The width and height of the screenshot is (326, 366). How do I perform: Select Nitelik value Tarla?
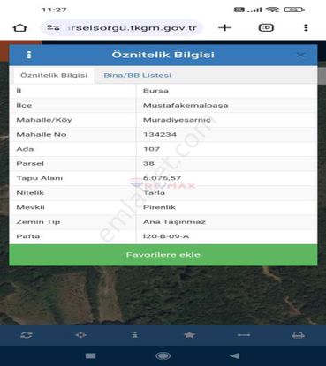(x=154, y=193)
